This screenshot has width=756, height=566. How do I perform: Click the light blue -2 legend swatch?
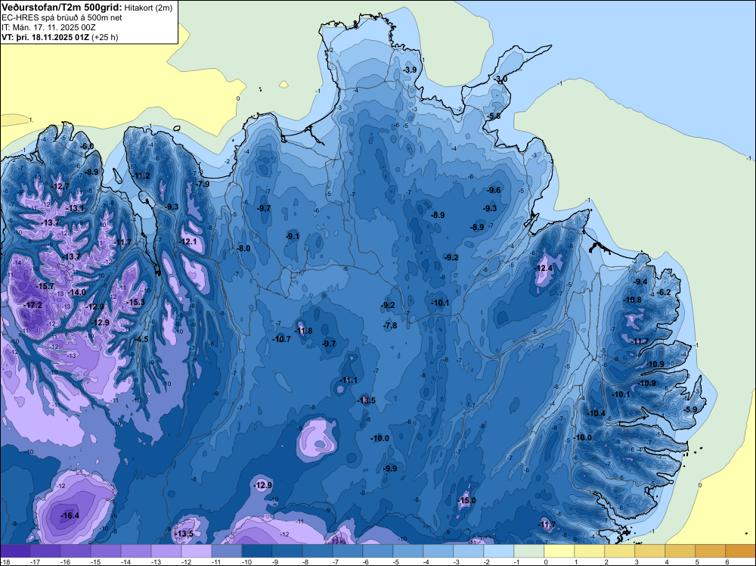coord(499,551)
